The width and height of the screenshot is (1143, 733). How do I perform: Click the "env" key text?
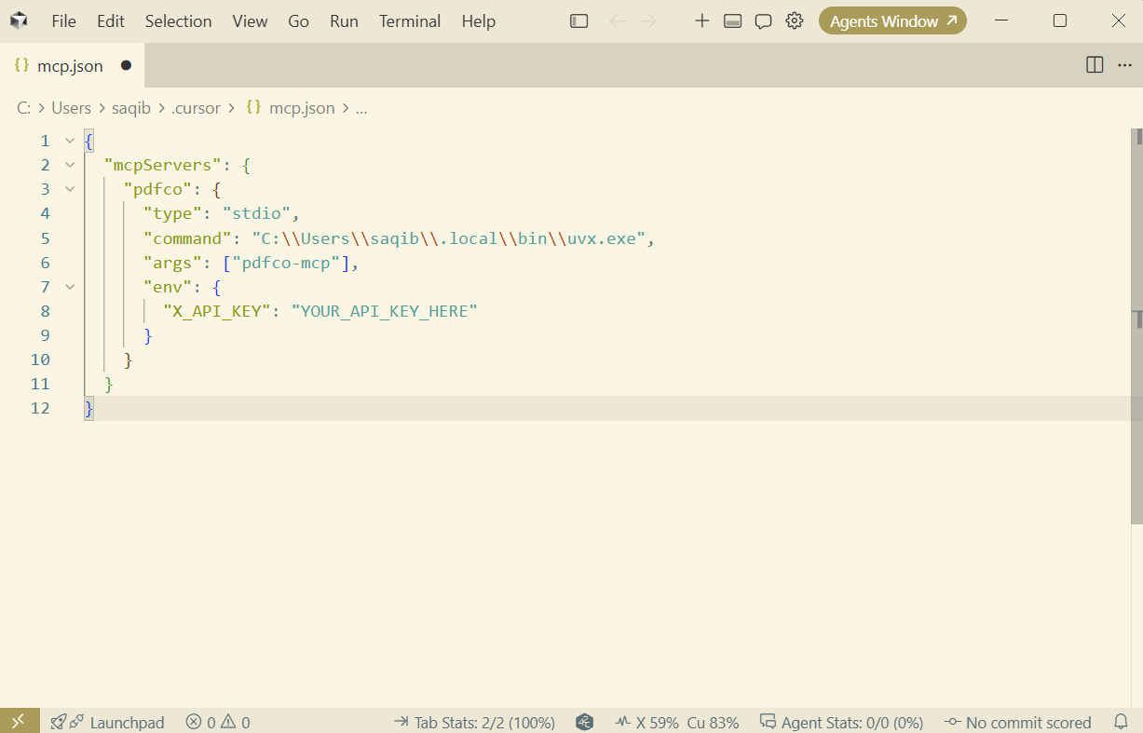pyautogui.click(x=169, y=287)
